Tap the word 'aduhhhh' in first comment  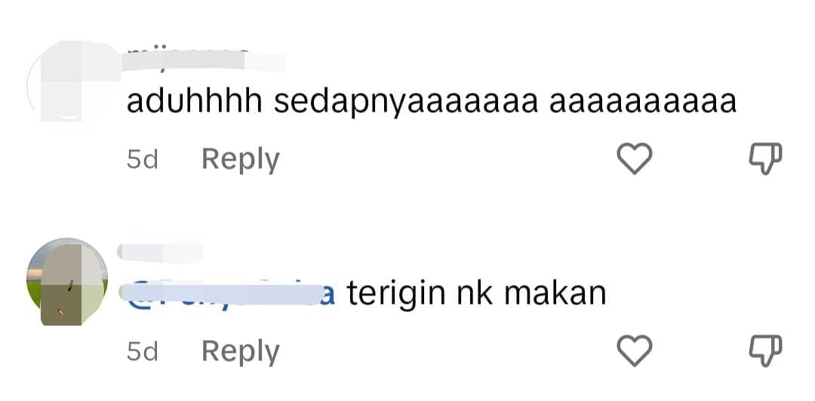click(195, 101)
